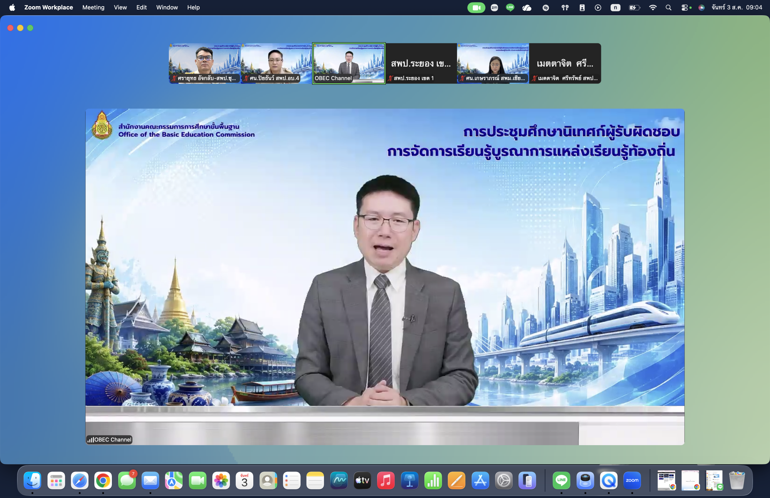This screenshot has width=770, height=498.
Task: Expand the Help menu
Action: [x=193, y=8]
